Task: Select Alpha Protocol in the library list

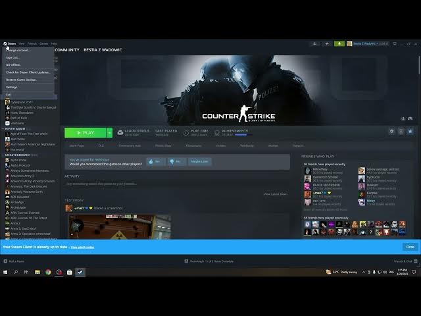Action: pos(20,165)
